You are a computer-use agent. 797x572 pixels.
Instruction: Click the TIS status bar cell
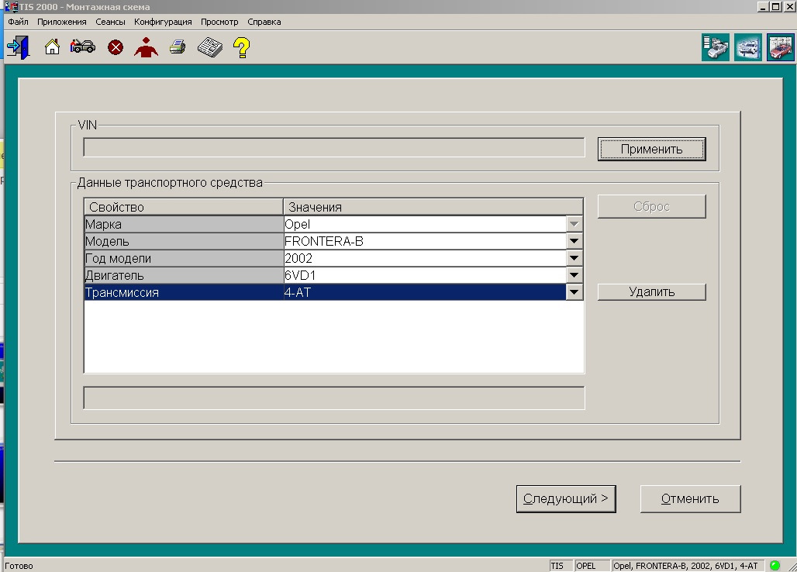coord(561,566)
